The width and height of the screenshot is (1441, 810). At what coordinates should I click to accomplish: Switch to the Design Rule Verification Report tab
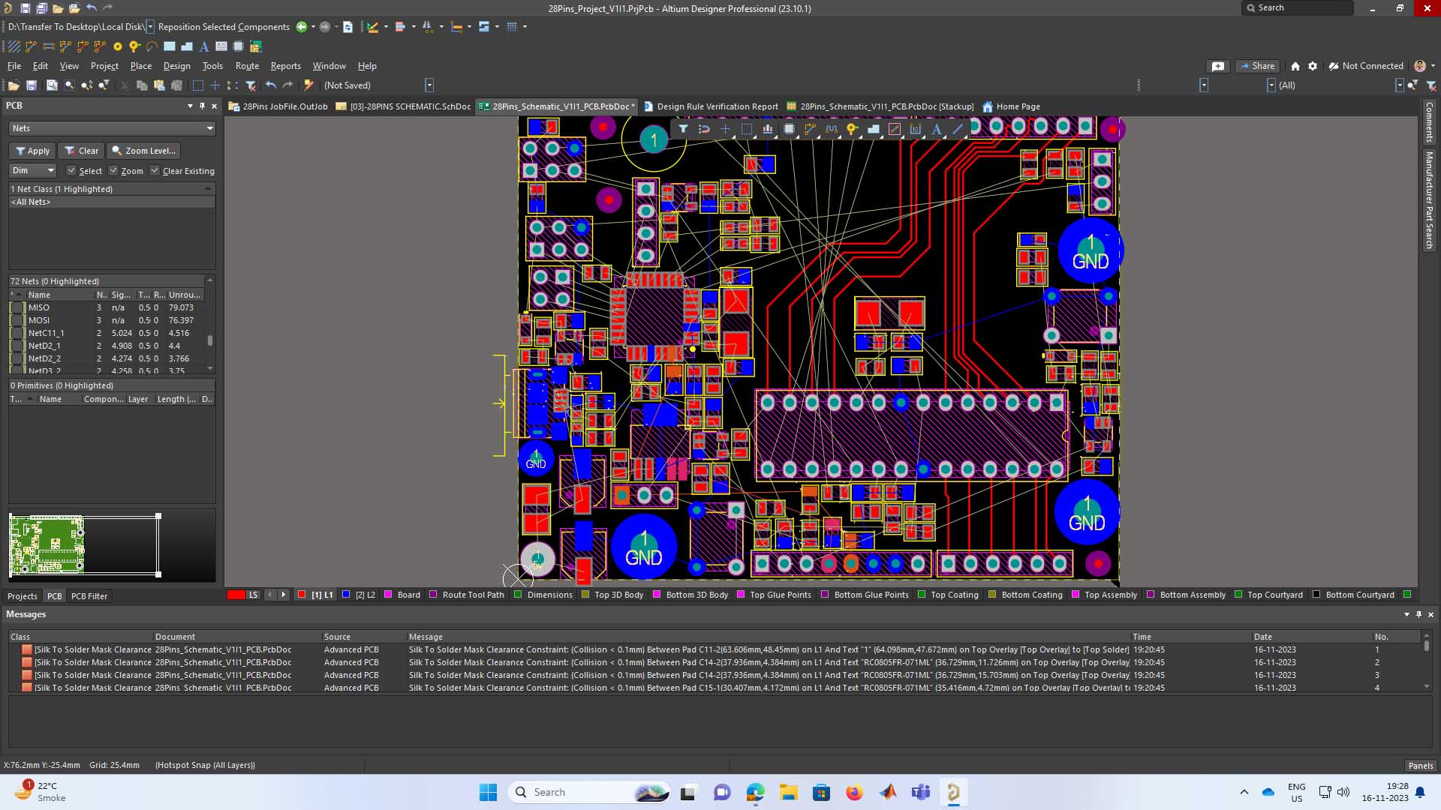coord(717,106)
